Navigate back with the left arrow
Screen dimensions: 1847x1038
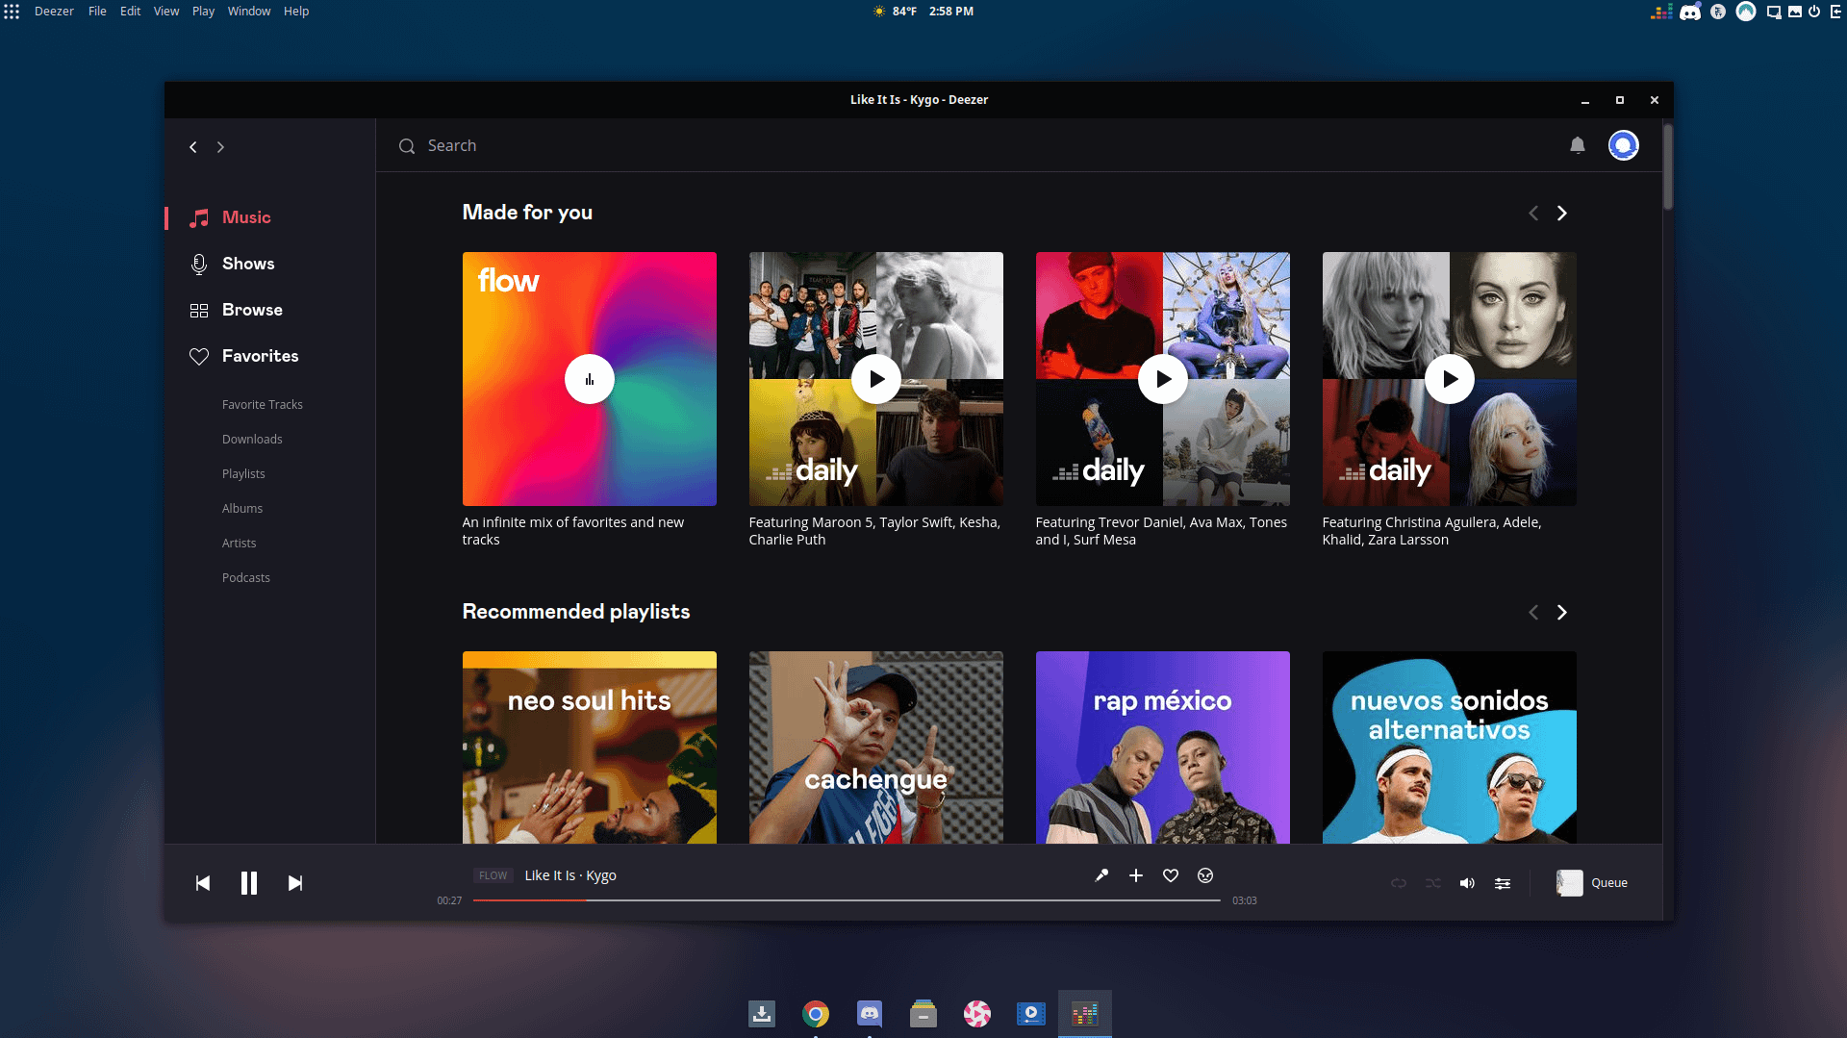coord(193,147)
